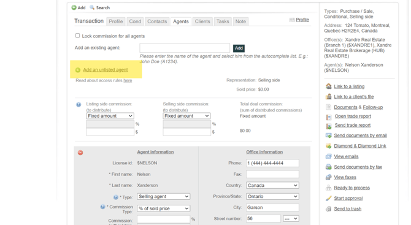Click the City field containing Garson
Screen dimensions: 411x225
272,207
